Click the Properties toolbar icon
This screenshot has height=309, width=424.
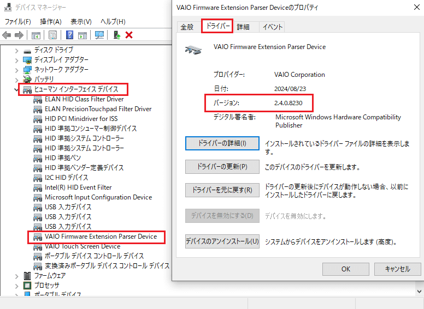(x=52, y=35)
